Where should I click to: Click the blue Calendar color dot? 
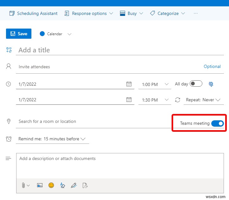(x=42, y=34)
